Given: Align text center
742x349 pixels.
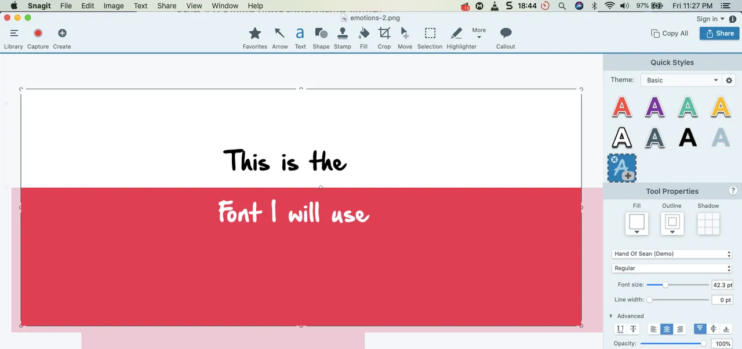Looking at the screenshot, I should click(667, 329).
